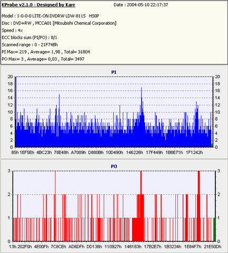Click the PI chart title
228x253 pixels.
(114, 72)
